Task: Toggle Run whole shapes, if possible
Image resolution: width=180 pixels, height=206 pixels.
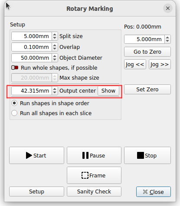Action: click(x=15, y=68)
